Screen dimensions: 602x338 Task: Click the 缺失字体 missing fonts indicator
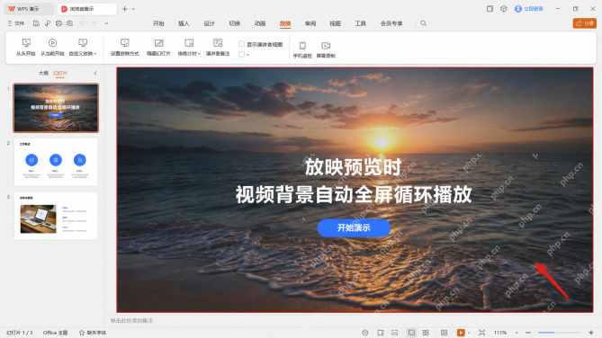click(93, 333)
